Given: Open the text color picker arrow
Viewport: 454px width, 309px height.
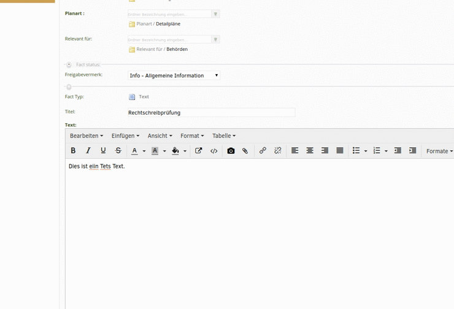Looking at the screenshot, I should [x=144, y=151].
